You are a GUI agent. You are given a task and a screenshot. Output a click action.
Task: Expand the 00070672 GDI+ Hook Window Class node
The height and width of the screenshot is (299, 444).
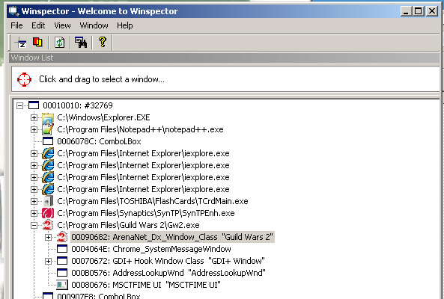pos(48,261)
